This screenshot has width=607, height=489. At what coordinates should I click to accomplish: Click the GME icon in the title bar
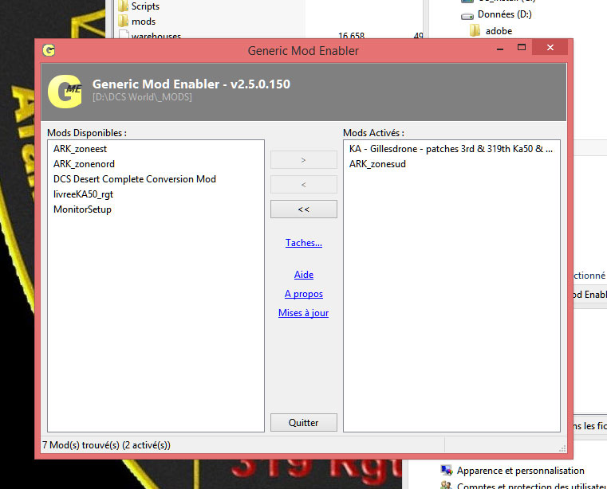[49, 50]
